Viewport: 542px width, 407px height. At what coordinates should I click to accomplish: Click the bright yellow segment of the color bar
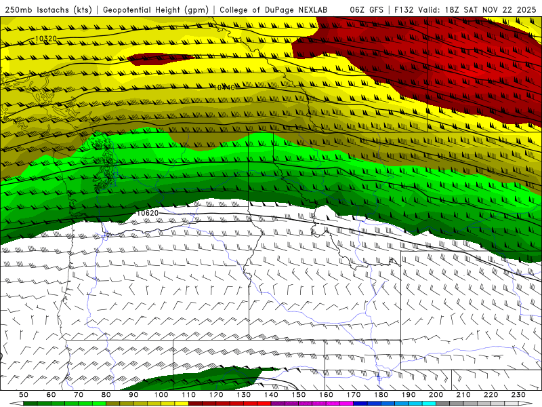point(182,404)
